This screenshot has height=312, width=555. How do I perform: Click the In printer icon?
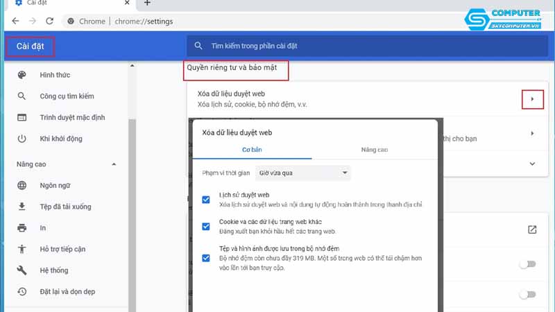22,227
